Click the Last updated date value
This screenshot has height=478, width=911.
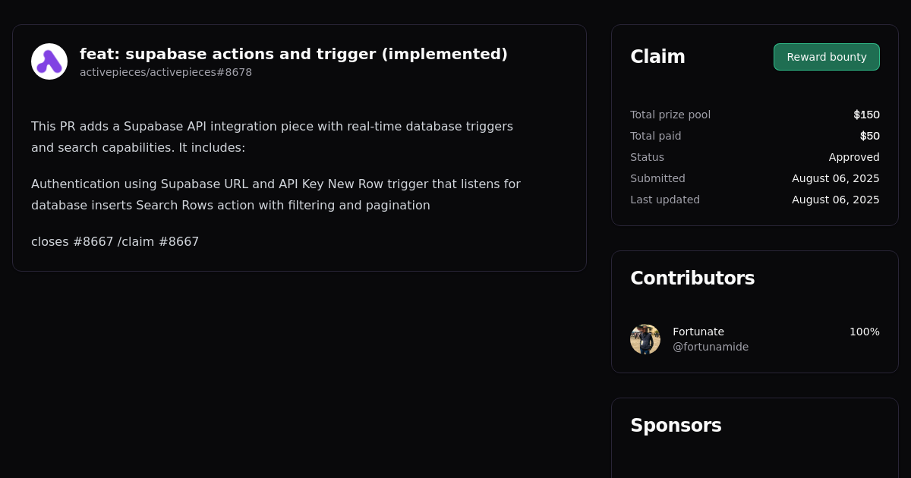[835, 200]
